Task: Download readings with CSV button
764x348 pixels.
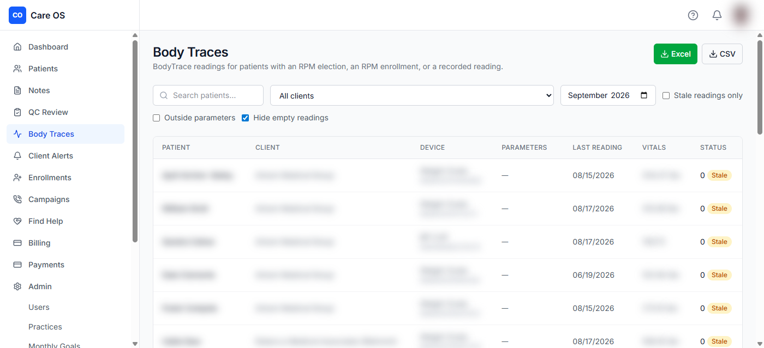Action: (x=722, y=54)
